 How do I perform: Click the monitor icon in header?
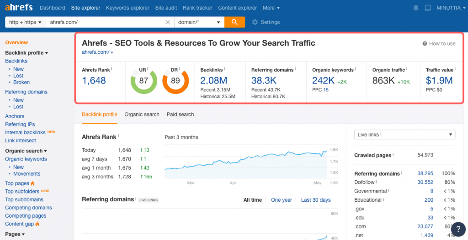pyautogui.click(x=428, y=8)
